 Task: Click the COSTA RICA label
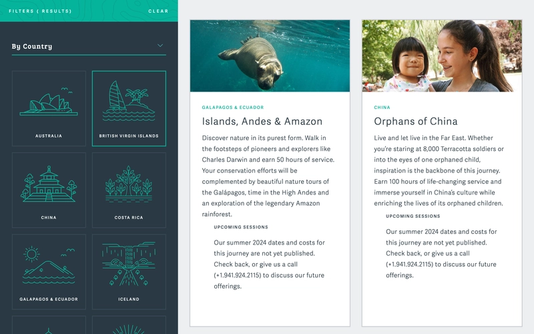(129, 218)
